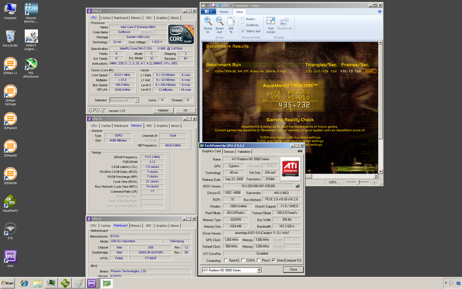Select the 3DMark Vantage desktop shortcut
This screenshot has height=289, width=462.
[10, 95]
